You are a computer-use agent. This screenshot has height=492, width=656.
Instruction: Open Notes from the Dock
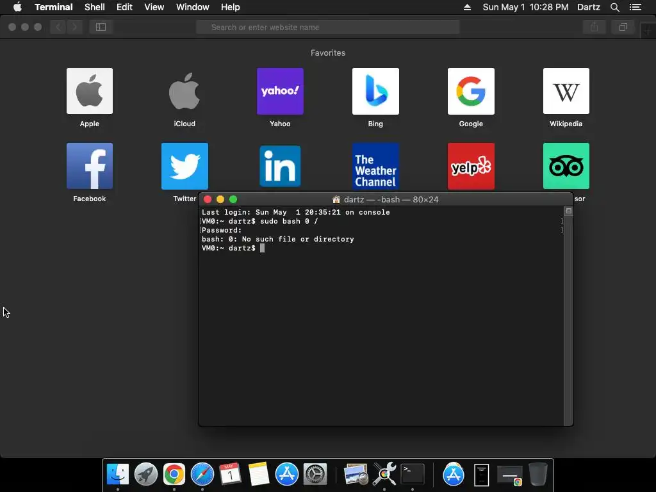point(259,474)
